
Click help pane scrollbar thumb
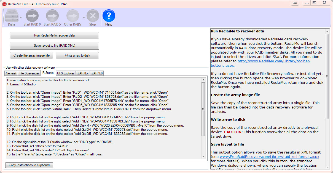[327, 76]
